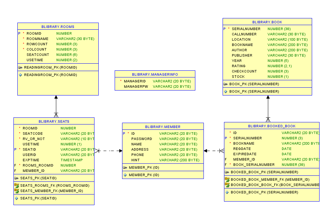Select the BLIBRARY.BOOK table title
This screenshot has height=209, width=333.
point(267,22)
